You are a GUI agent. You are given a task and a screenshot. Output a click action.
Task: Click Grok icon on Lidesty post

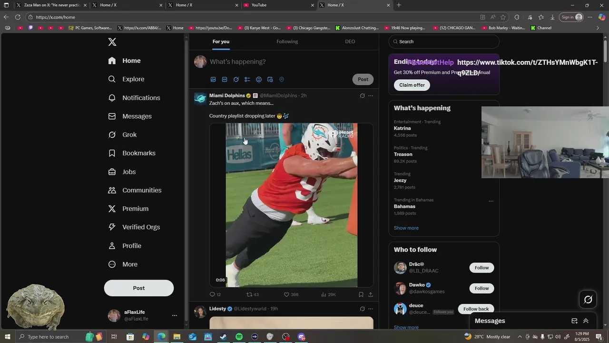(x=362, y=309)
